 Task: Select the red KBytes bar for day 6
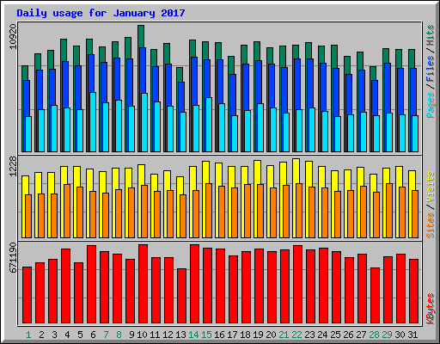[91, 284]
